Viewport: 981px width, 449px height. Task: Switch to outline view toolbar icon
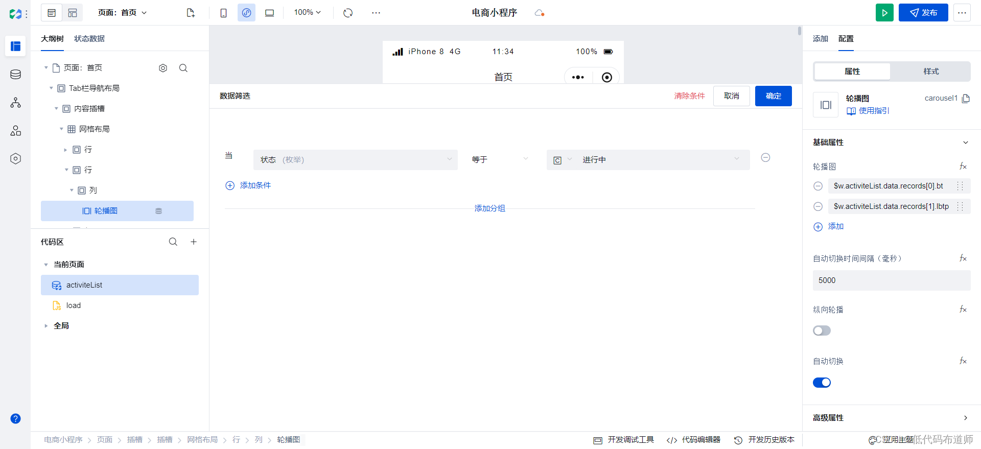52,13
